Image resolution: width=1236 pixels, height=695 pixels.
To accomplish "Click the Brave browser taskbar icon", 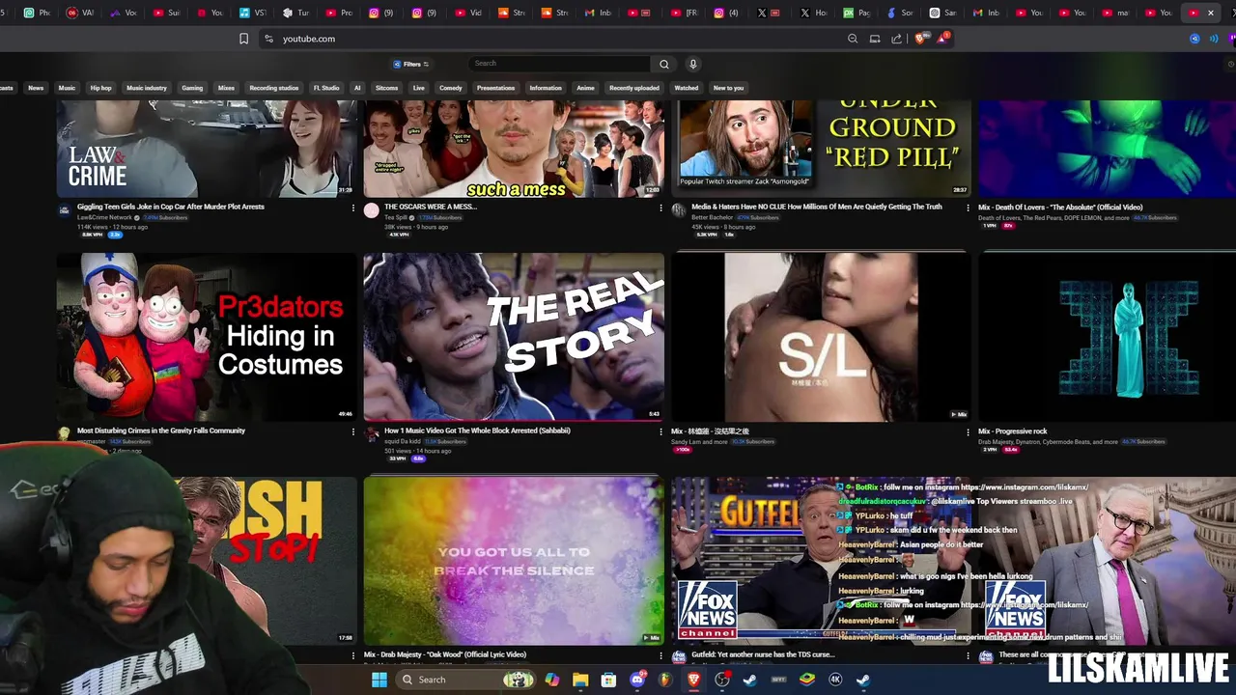I will point(693,680).
